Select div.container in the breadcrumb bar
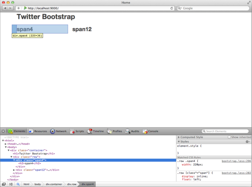 [54, 184]
